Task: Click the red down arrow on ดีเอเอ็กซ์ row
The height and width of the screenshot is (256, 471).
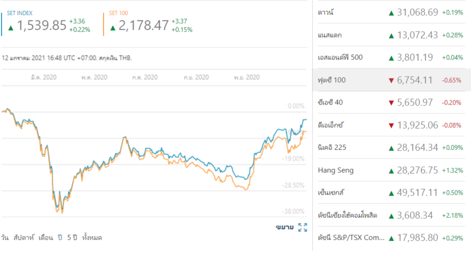Action: tap(391, 125)
